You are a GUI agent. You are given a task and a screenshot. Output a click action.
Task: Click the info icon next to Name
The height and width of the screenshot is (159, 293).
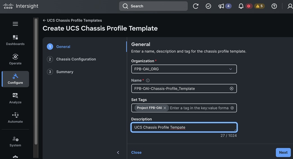tap(147, 80)
